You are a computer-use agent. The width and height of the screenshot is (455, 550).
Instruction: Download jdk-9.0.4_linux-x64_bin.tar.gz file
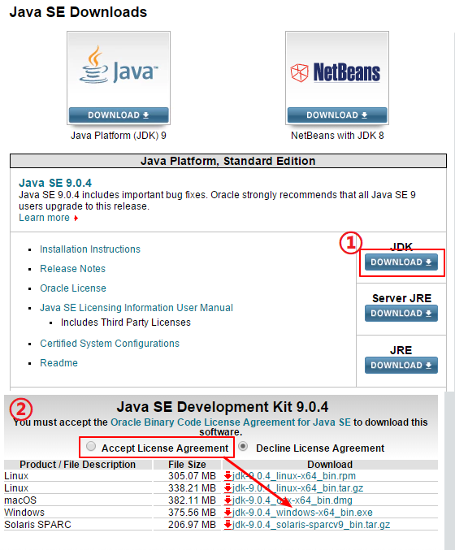tap(298, 488)
